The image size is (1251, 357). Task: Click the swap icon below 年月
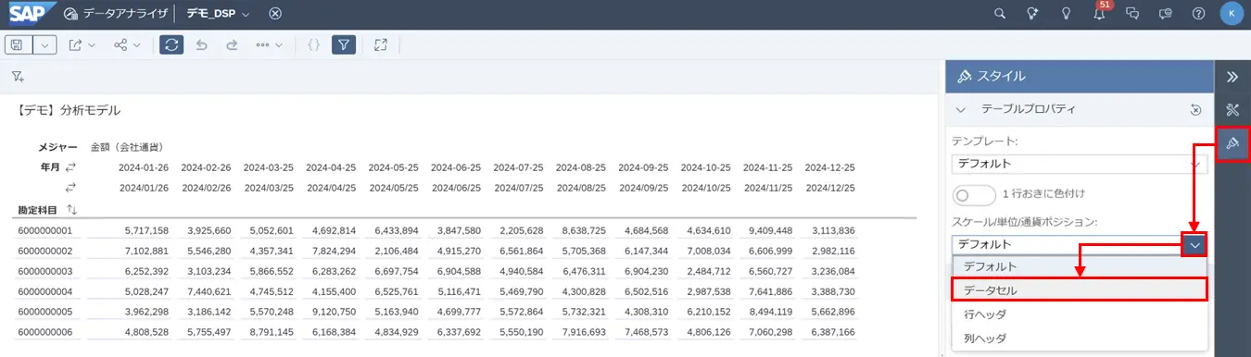70,188
